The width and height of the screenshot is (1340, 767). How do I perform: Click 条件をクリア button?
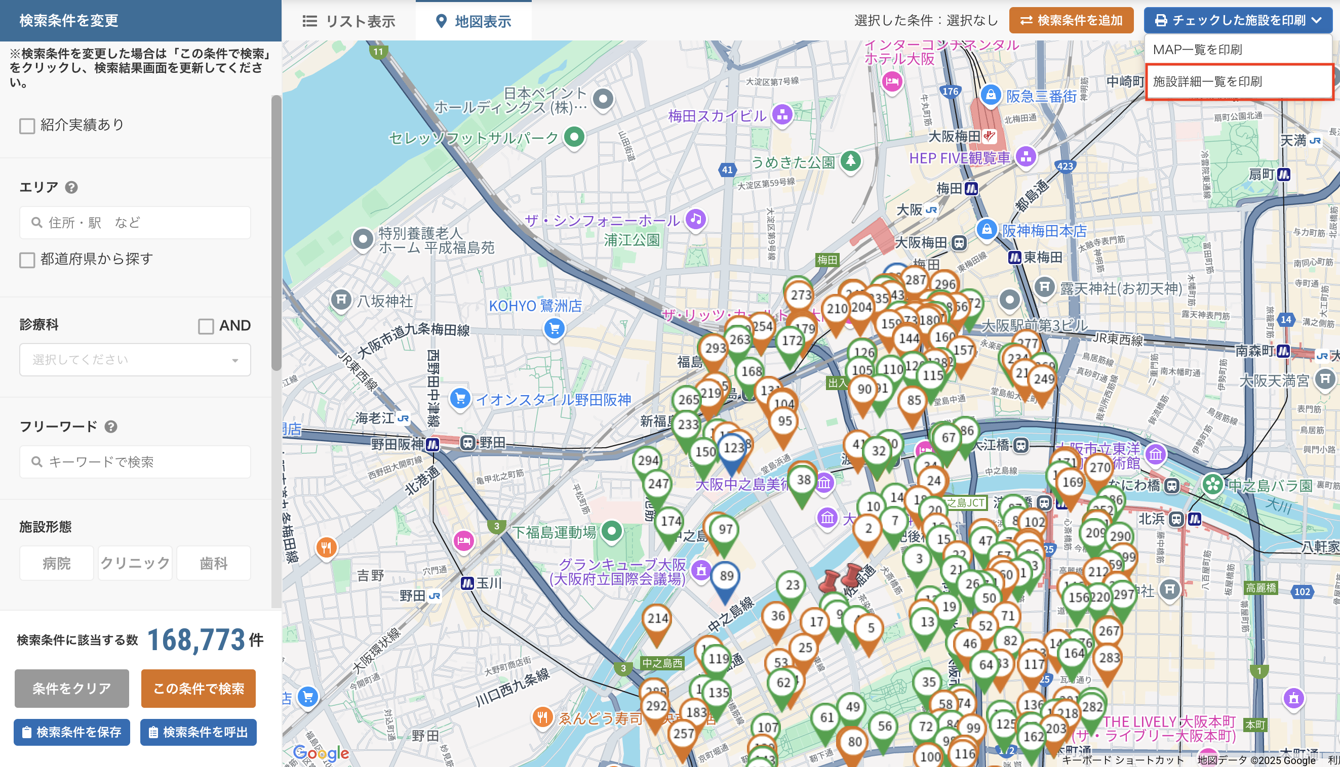[x=72, y=689]
